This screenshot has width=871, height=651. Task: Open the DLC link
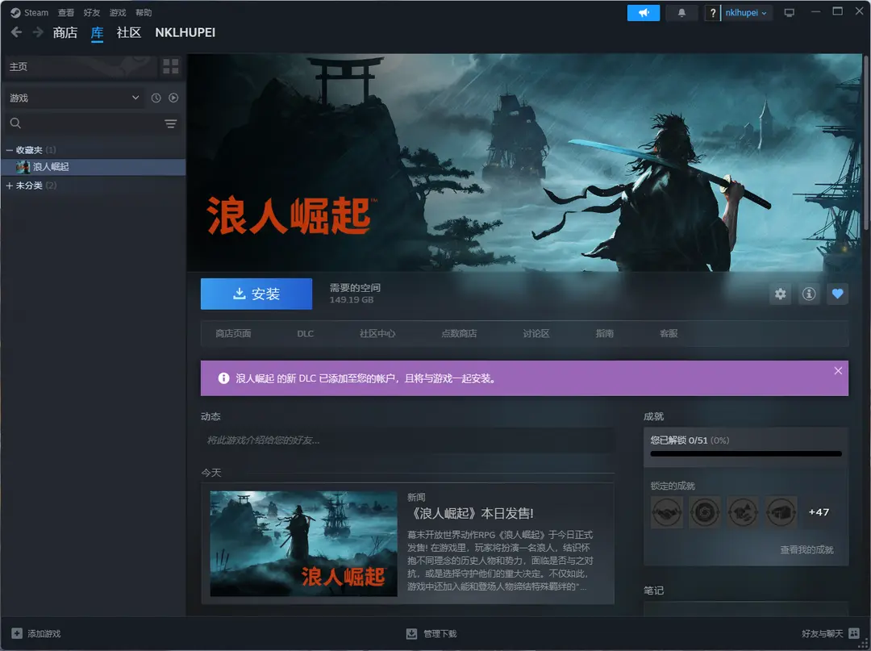pyautogui.click(x=305, y=333)
